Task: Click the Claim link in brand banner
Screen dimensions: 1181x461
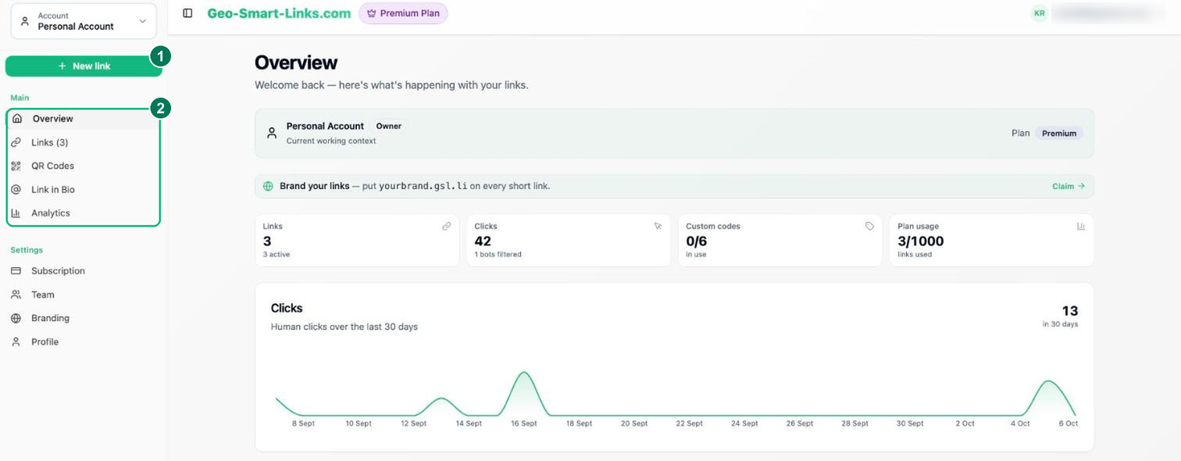Action: pos(1069,186)
